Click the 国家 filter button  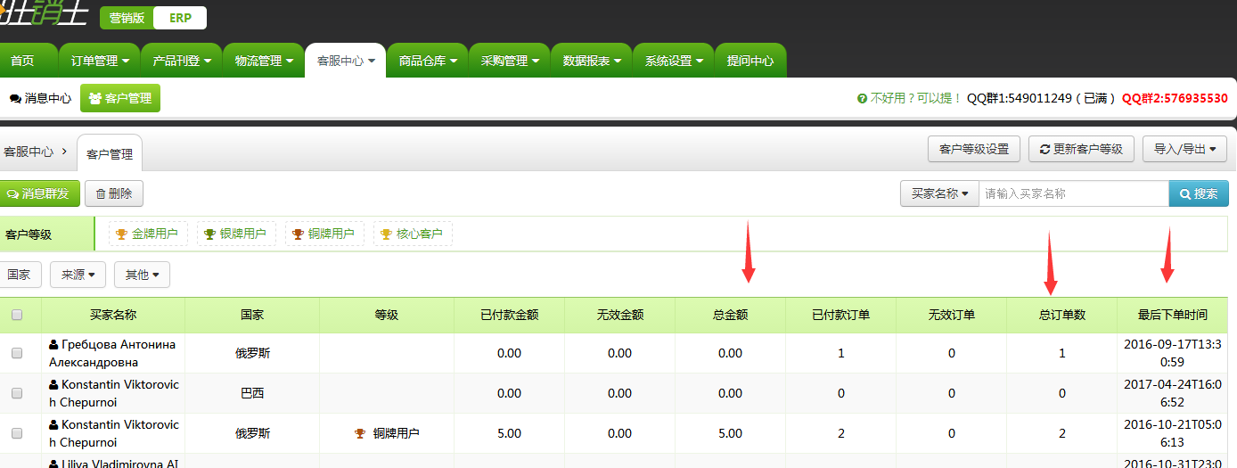click(19, 275)
